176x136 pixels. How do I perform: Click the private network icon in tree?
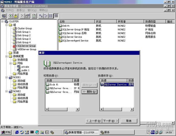coord(19,67)
